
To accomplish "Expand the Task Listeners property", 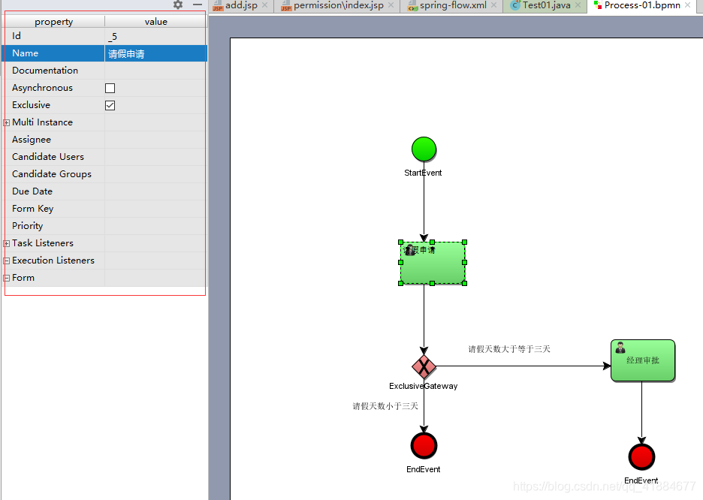I will pos(6,244).
